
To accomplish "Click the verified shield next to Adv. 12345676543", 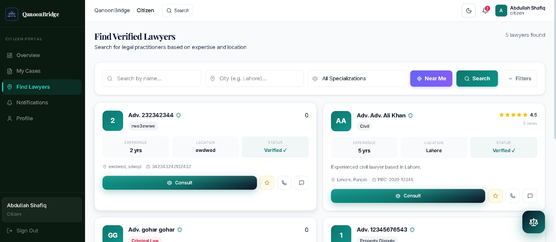I will pyautogui.click(x=412, y=230).
